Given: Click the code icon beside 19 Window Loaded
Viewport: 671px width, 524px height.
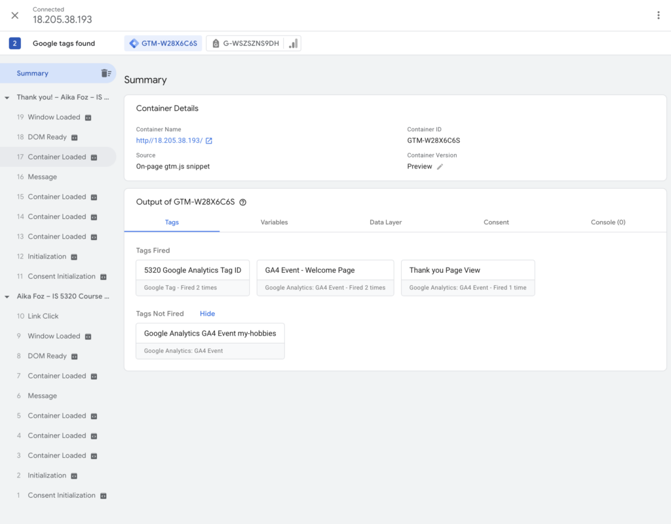Looking at the screenshot, I should point(88,117).
